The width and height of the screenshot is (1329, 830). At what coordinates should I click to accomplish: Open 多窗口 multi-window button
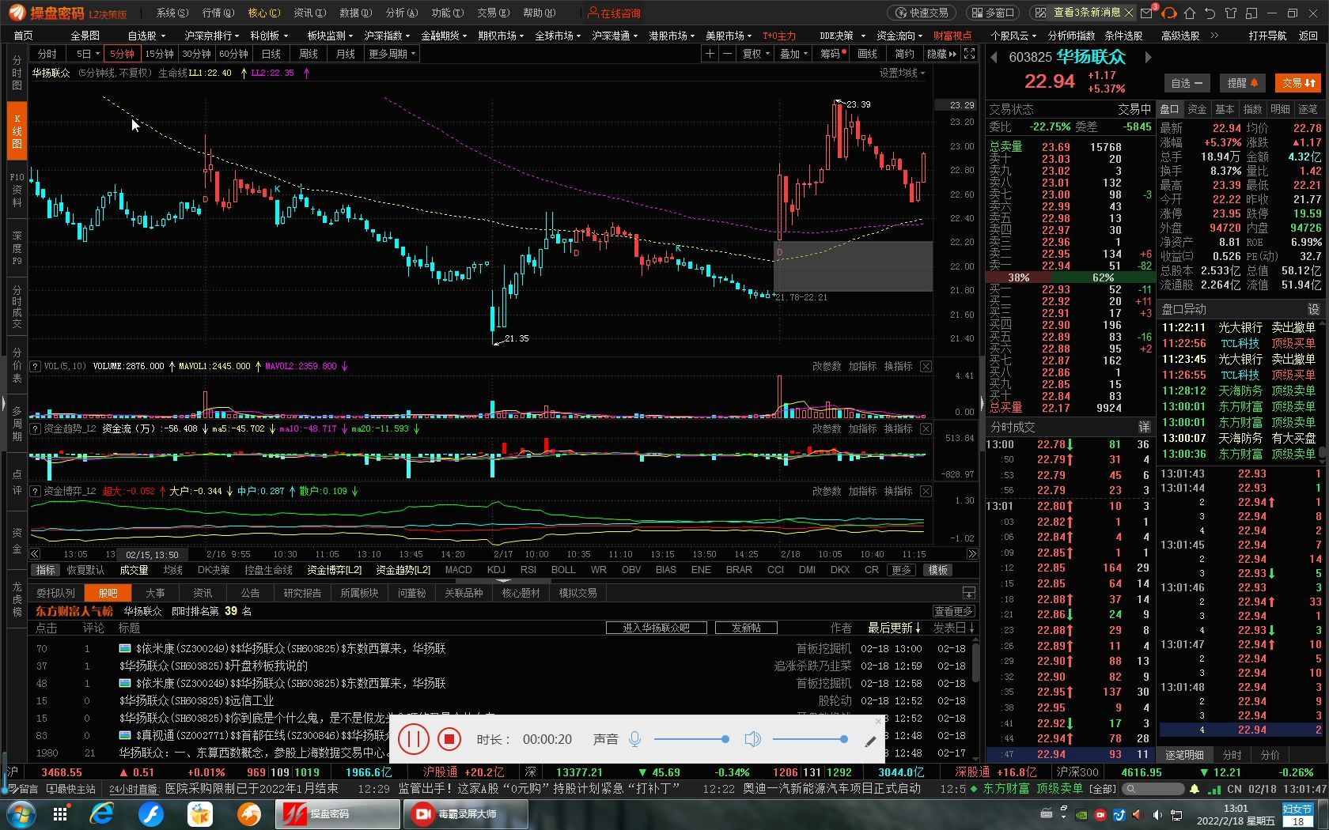[992, 13]
